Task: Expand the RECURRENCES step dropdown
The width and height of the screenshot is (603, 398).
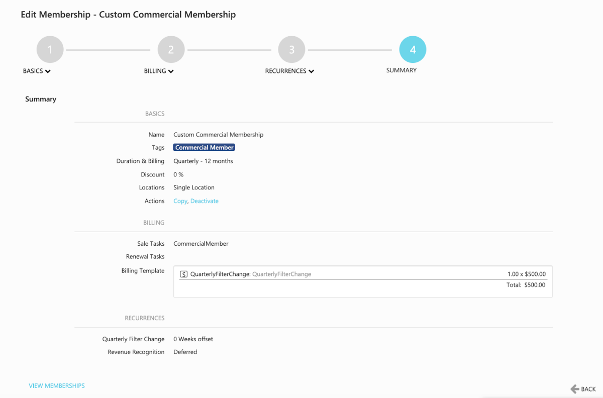Action: coord(289,71)
